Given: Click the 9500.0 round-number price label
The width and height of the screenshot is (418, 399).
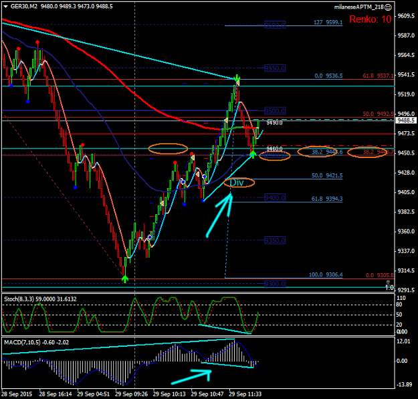Looking at the screenshot, I should tap(275, 110).
